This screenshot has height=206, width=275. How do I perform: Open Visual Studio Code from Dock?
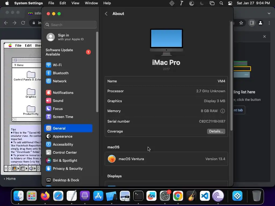[205, 196]
